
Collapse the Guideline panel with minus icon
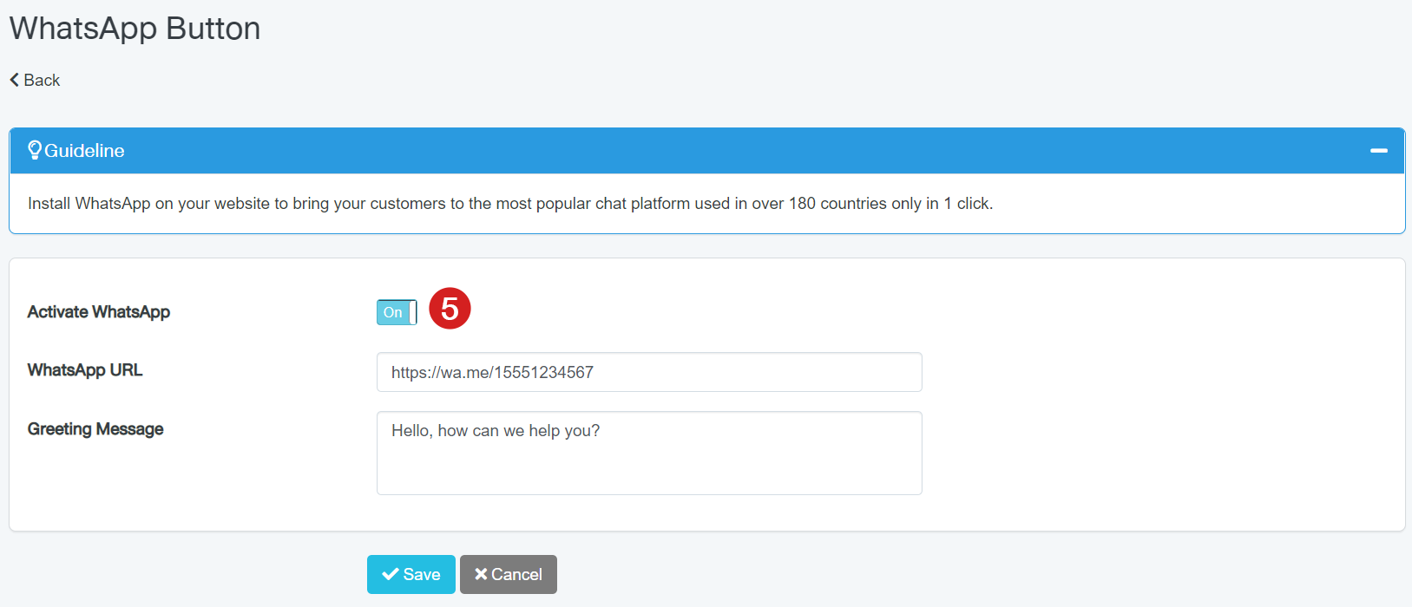click(1378, 151)
